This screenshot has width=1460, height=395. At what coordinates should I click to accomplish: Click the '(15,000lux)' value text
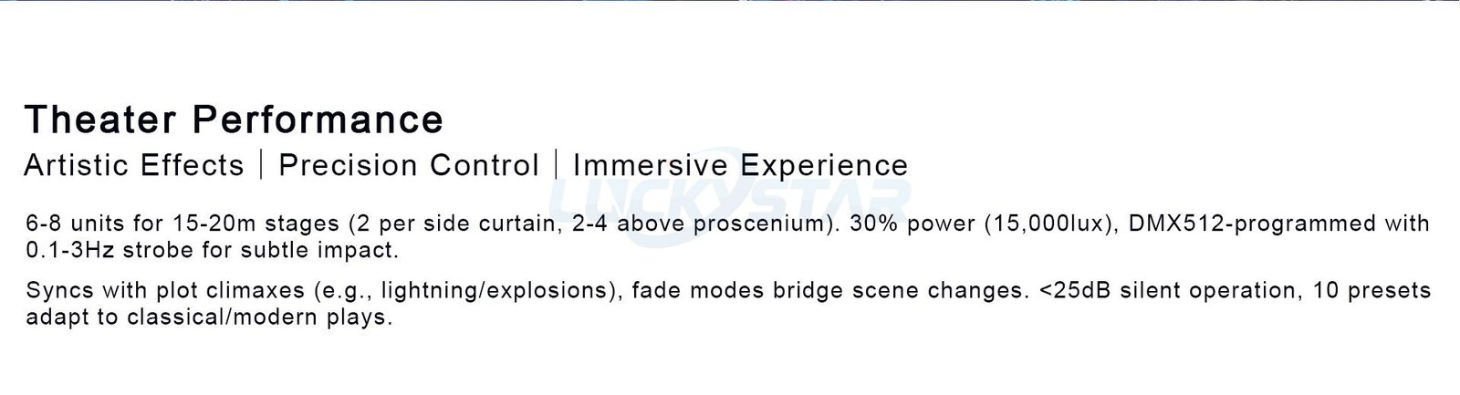tap(1049, 223)
